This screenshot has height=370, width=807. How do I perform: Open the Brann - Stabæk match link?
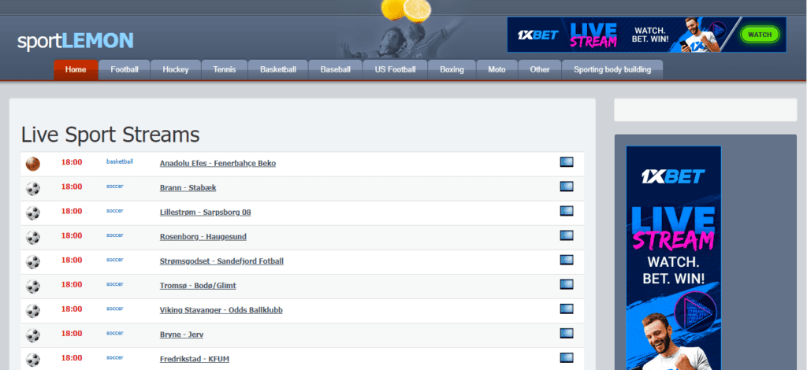pos(188,188)
